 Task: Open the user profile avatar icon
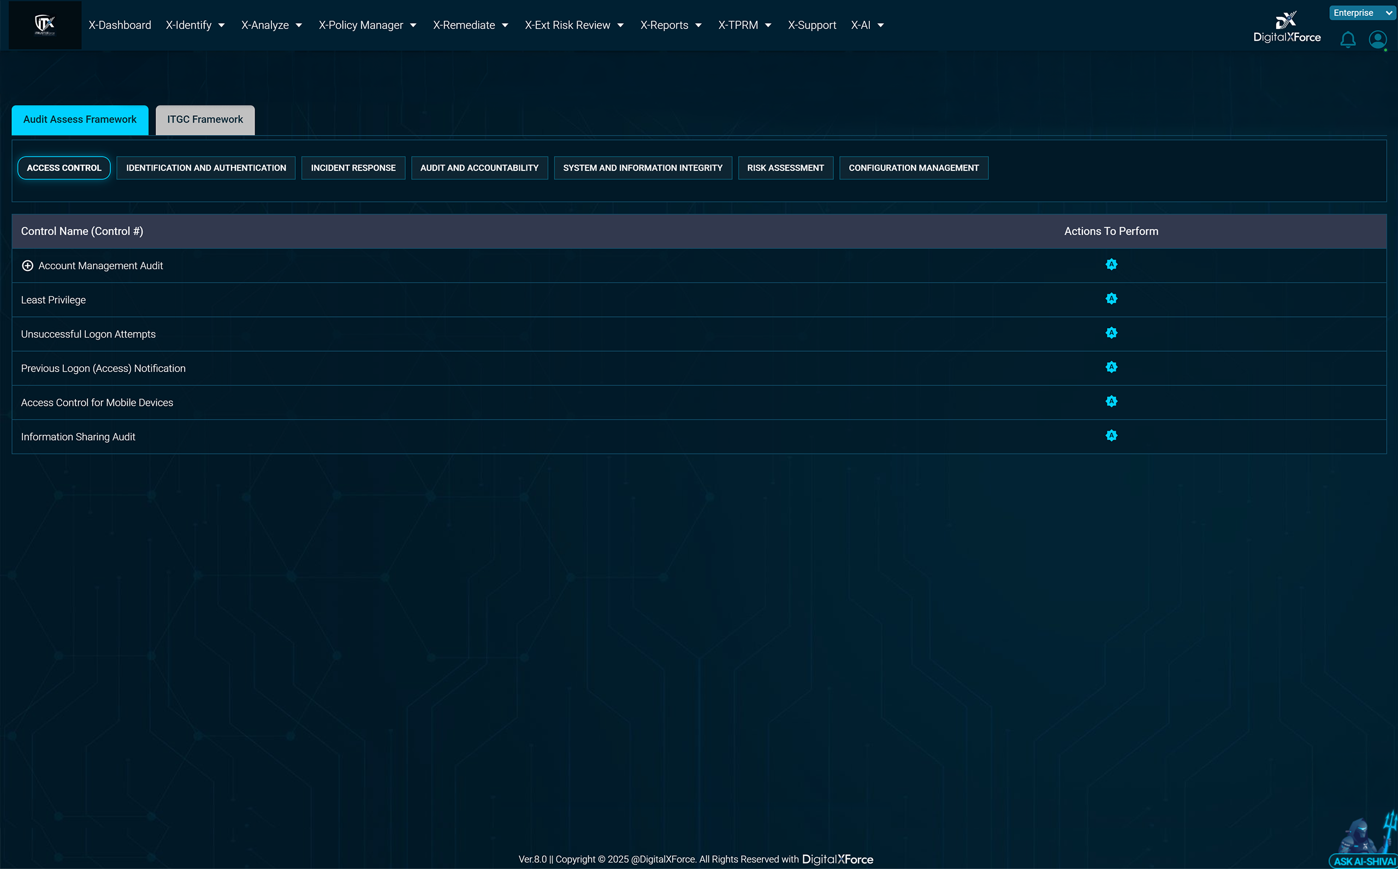point(1377,40)
